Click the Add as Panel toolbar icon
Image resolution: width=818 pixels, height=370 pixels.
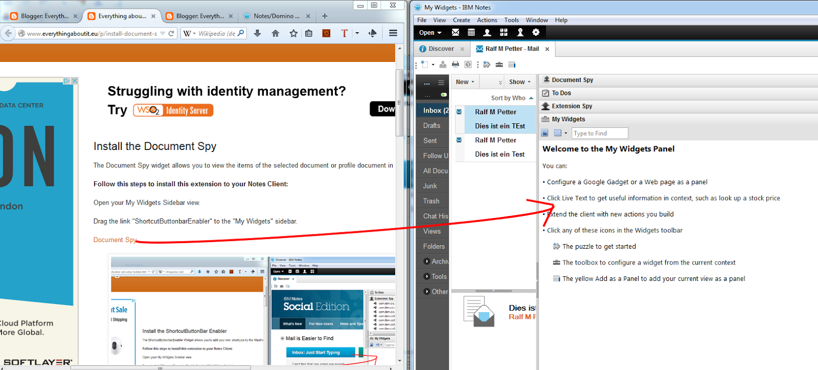click(512, 64)
